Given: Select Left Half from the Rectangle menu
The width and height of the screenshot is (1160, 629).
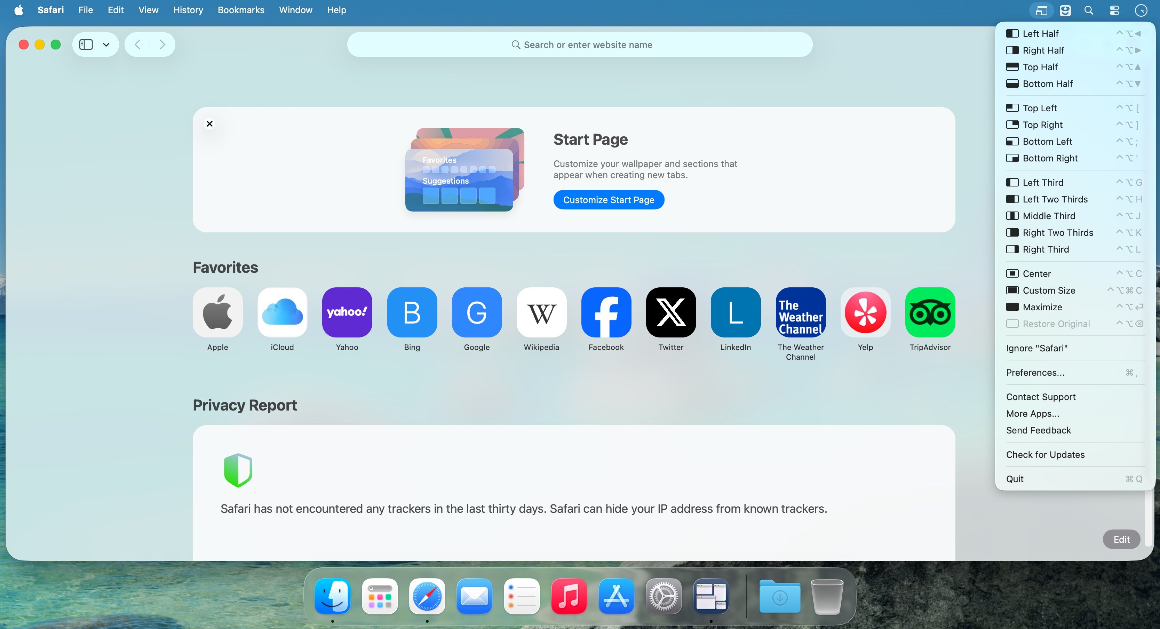Looking at the screenshot, I should coord(1040,34).
